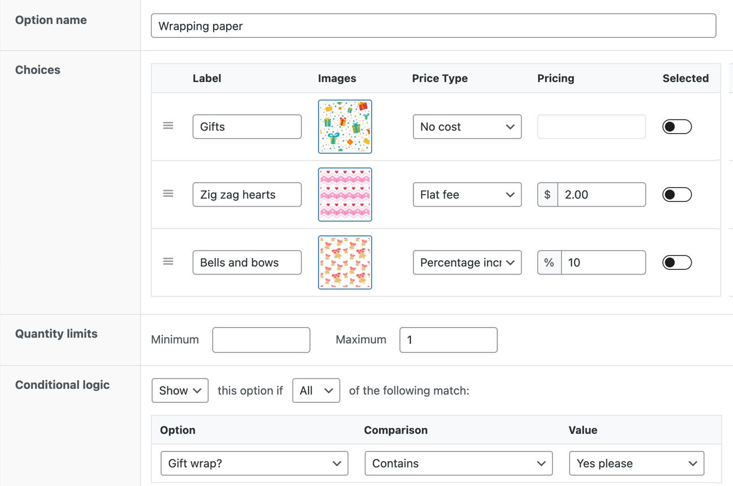The image size is (733, 486).
Task: Expand the All match condition dropdown
Action: coord(316,390)
